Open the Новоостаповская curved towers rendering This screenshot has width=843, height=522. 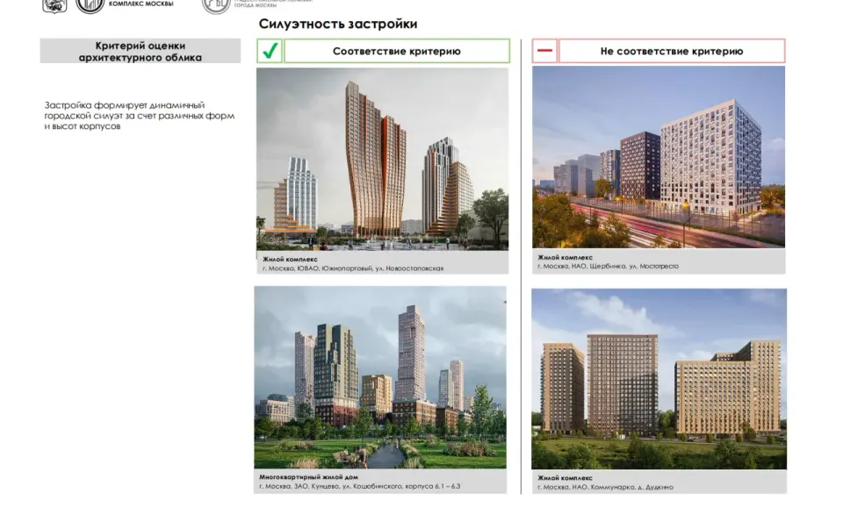pos(382,159)
